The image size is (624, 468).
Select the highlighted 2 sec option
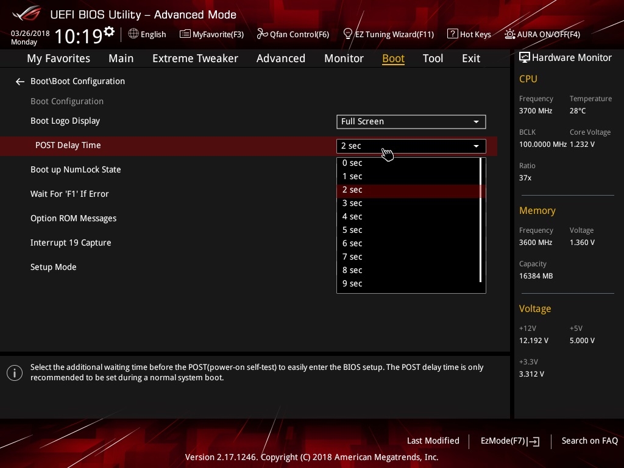pos(409,190)
